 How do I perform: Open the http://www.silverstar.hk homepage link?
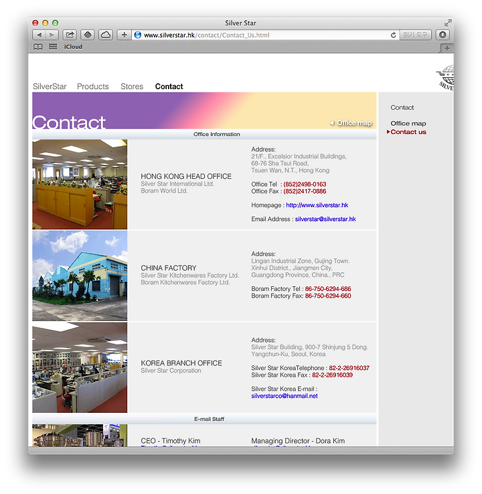317,205
